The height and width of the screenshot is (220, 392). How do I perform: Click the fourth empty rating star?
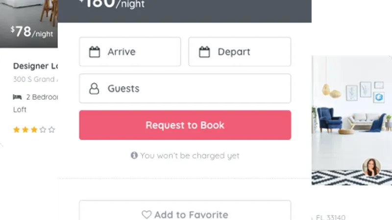click(43, 130)
